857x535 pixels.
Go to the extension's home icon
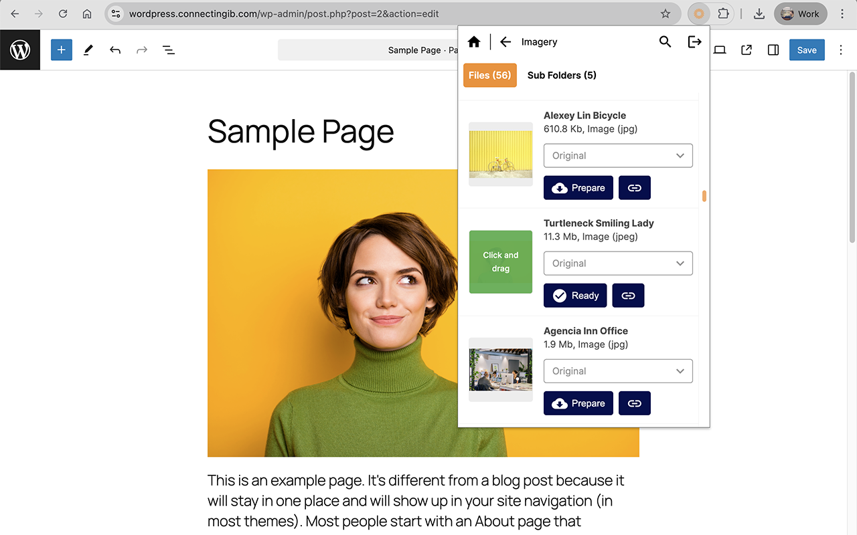click(474, 42)
